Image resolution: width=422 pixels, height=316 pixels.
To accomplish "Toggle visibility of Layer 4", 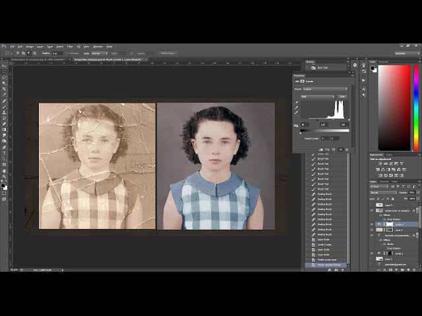I will point(373,230).
